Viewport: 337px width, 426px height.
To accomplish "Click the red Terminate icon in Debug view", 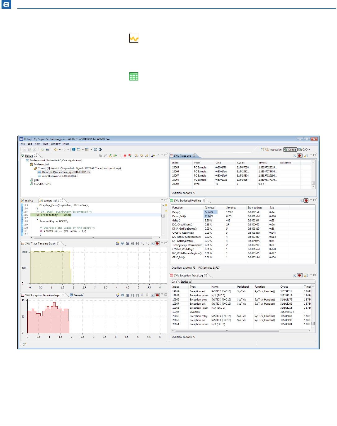I will click(125, 155).
